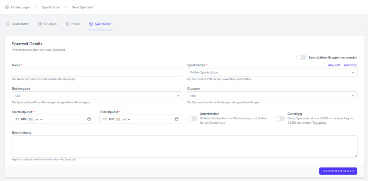Focus the Name input field
The width and height of the screenshot is (368, 181).
pyautogui.click(x=97, y=72)
